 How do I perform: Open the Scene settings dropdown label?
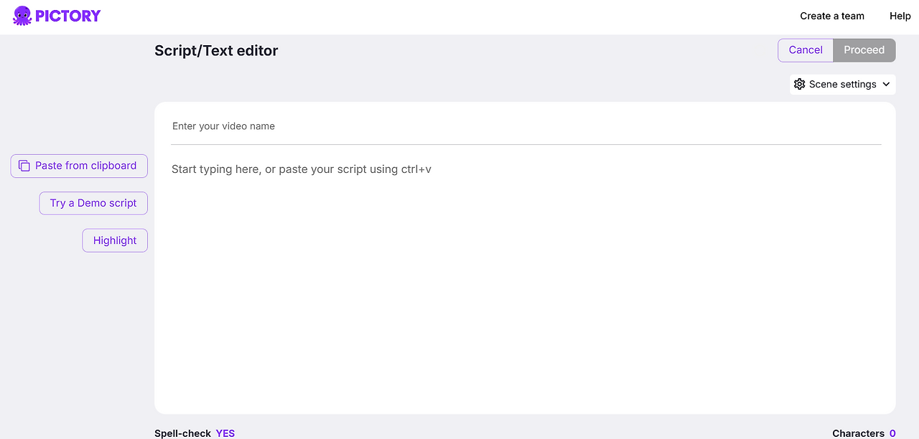click(x=843, y=84)
